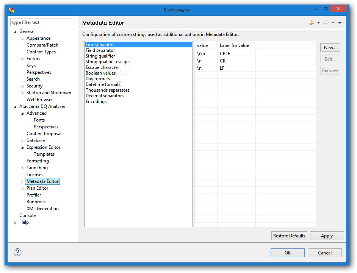Image resolution: width=357 pixels, height=273 pixels.
Task: Click the Label for value header
Action: [236, 45]
